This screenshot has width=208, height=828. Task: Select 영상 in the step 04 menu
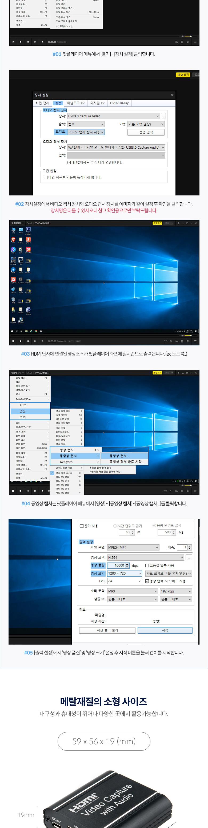click(x=30, y=411)
